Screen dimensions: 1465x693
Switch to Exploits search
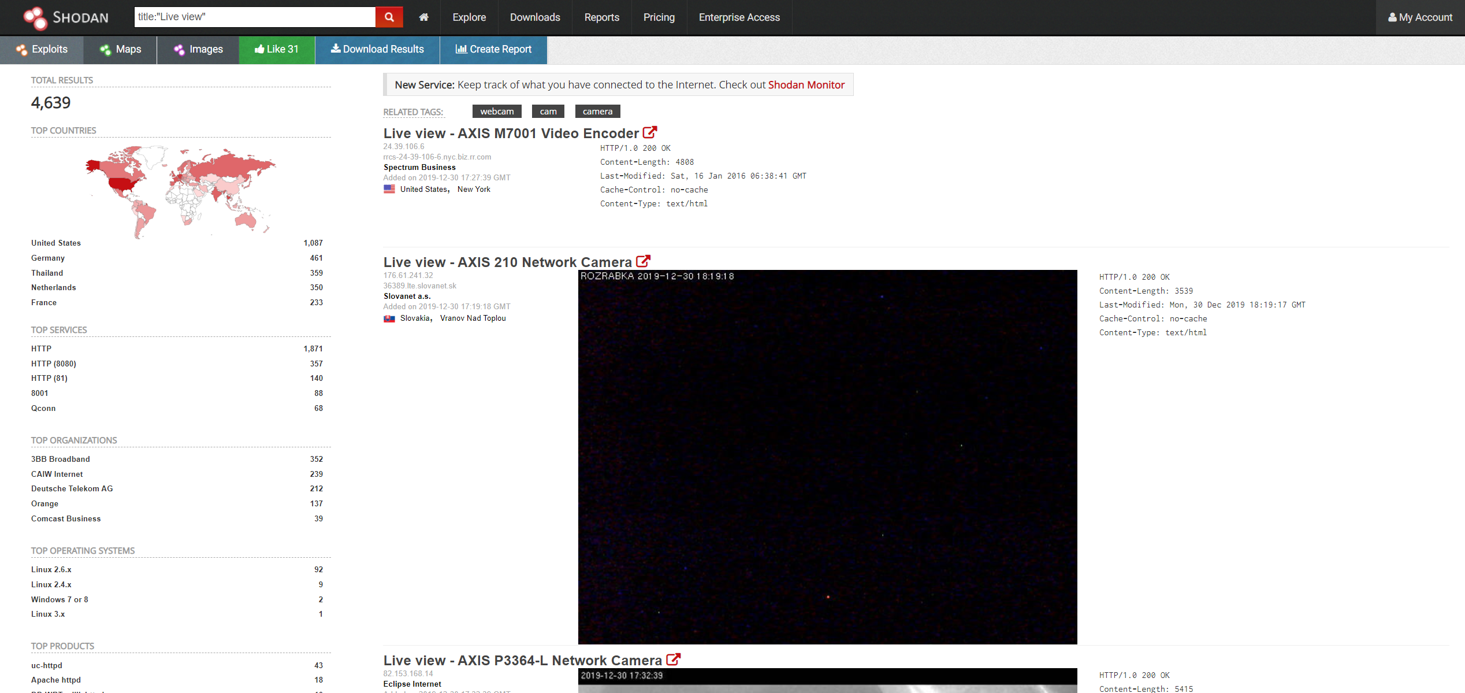pos(42,50)
